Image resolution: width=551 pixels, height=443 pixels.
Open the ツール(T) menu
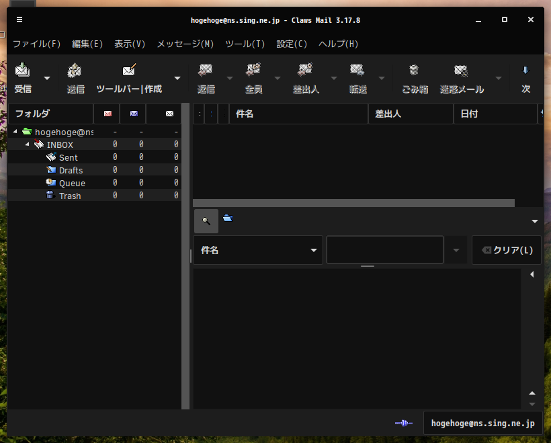pyautogui.click(x=245, y=44)
